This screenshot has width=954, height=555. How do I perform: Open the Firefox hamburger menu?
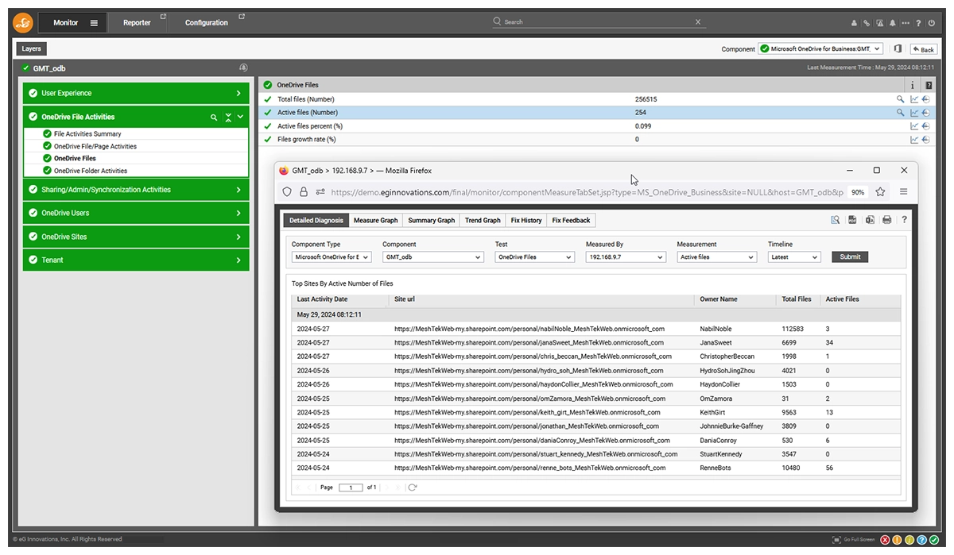(904, 191)
